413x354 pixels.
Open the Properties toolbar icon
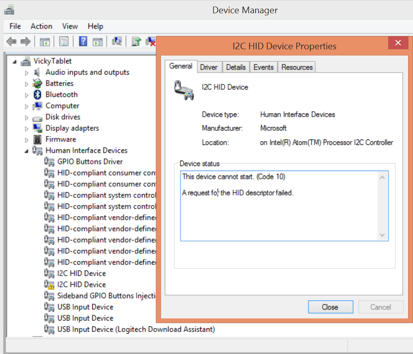[64, 41]
